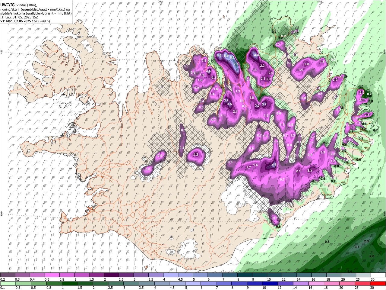Click the '12' label under the top legend row
The image size is (386, 290).
coord(284,280)
